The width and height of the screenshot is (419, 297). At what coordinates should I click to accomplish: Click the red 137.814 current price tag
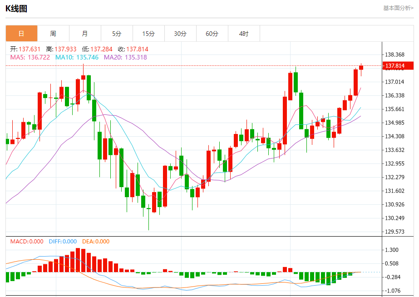pos(398,66)
